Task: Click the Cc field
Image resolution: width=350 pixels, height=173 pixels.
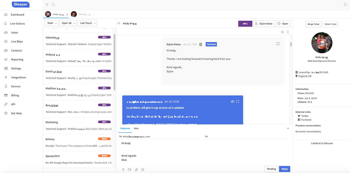Action: pos(245,136)
